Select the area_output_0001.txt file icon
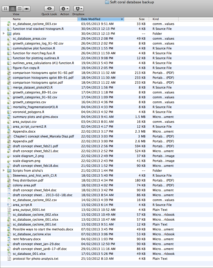Viewport: 213px width, 268px height. [9, 210]
